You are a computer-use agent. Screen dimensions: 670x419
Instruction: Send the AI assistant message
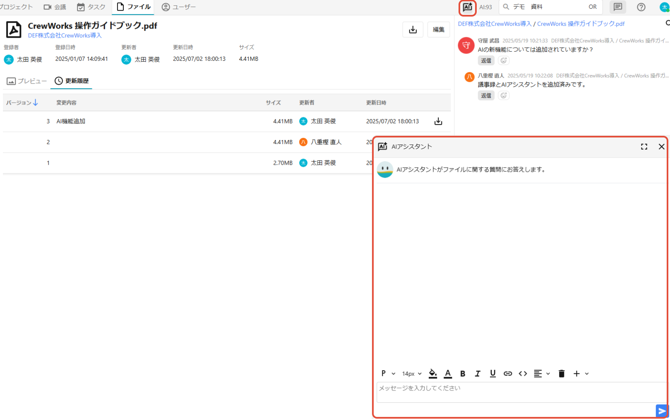coord(662,411)
